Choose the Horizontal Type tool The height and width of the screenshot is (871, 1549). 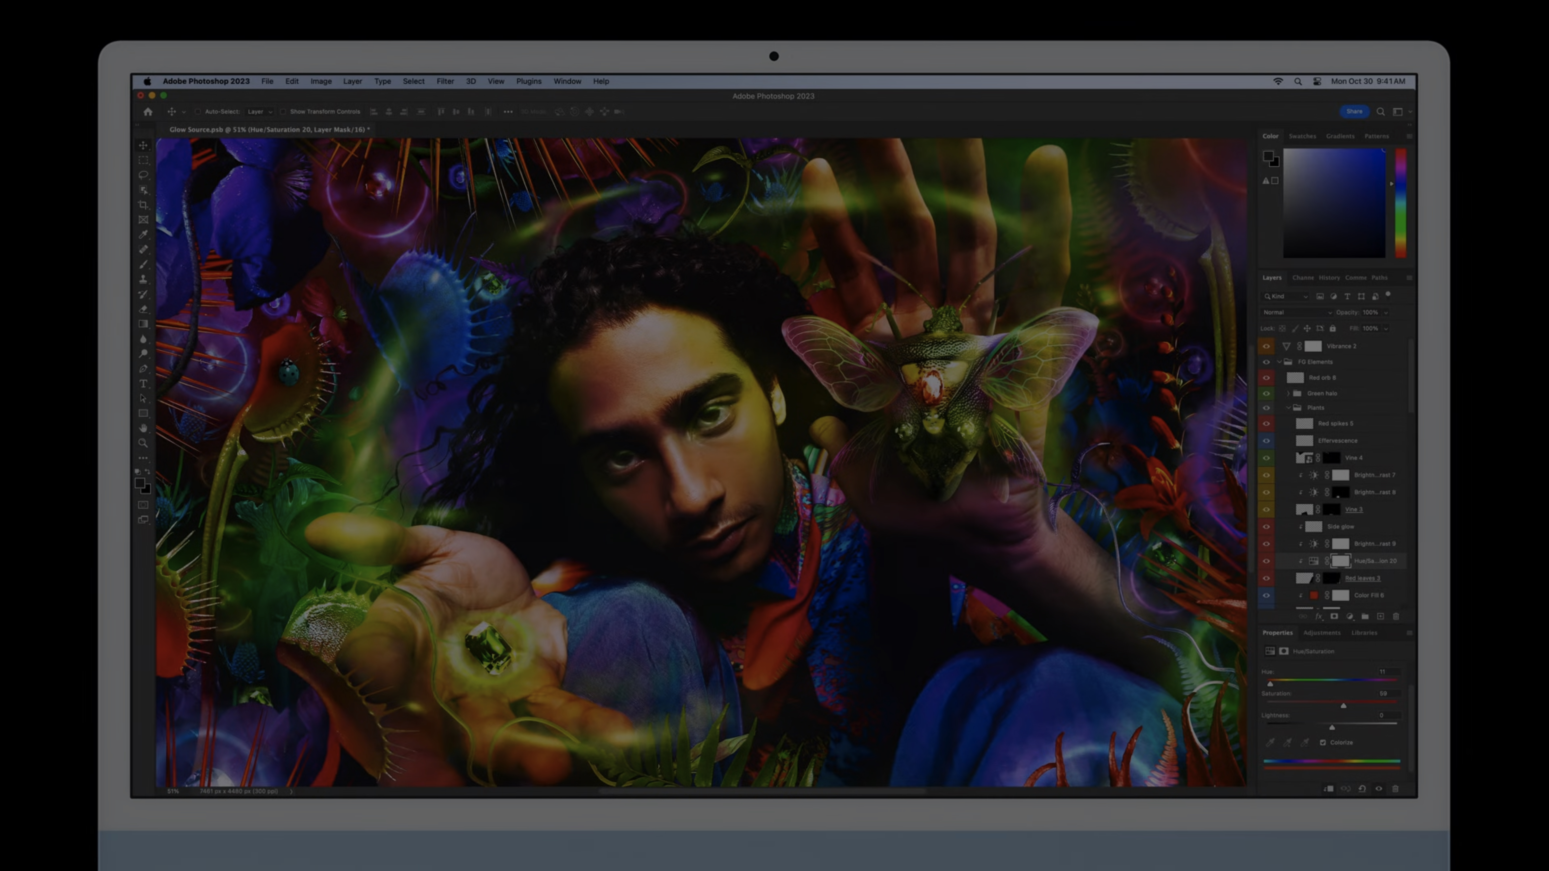(x=143, y=384)
